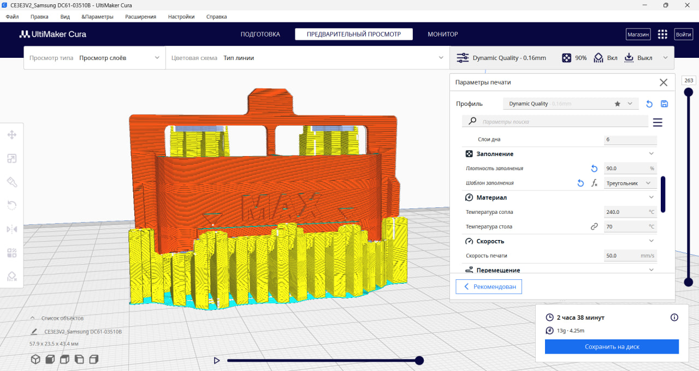Reset the profile changes with the arrow icon
Screen dimensions: 699x371
tap(649, 104)
